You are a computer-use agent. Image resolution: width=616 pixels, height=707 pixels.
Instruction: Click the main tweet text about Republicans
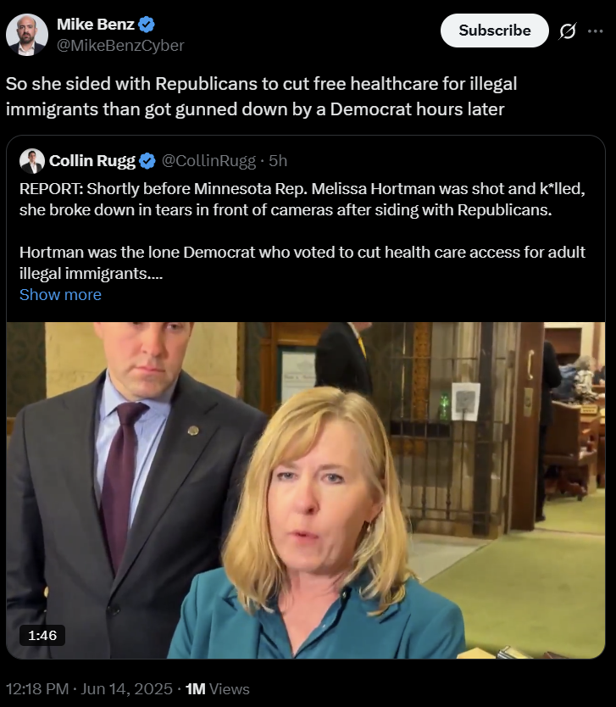coord(261,97)
